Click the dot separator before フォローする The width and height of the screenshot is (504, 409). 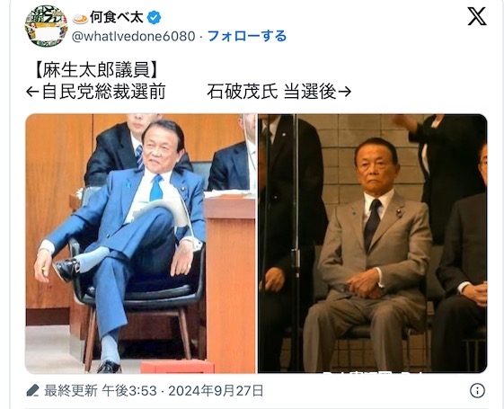tap(201, 37)
